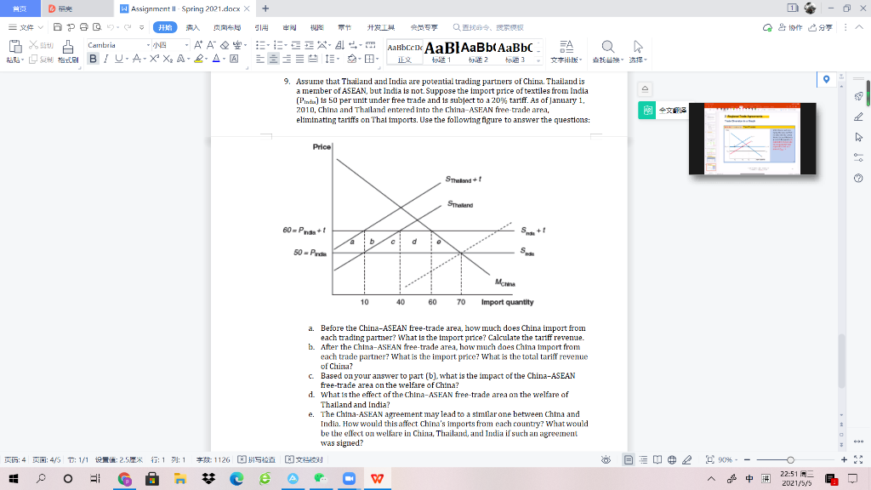The height and width of the screenshot is (490, 871).
Task: Click the cloud sync status icon
Action: click(x=768, y=27)
